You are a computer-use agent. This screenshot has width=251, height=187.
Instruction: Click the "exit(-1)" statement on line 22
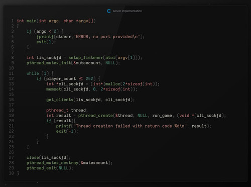tap(67, 131)
